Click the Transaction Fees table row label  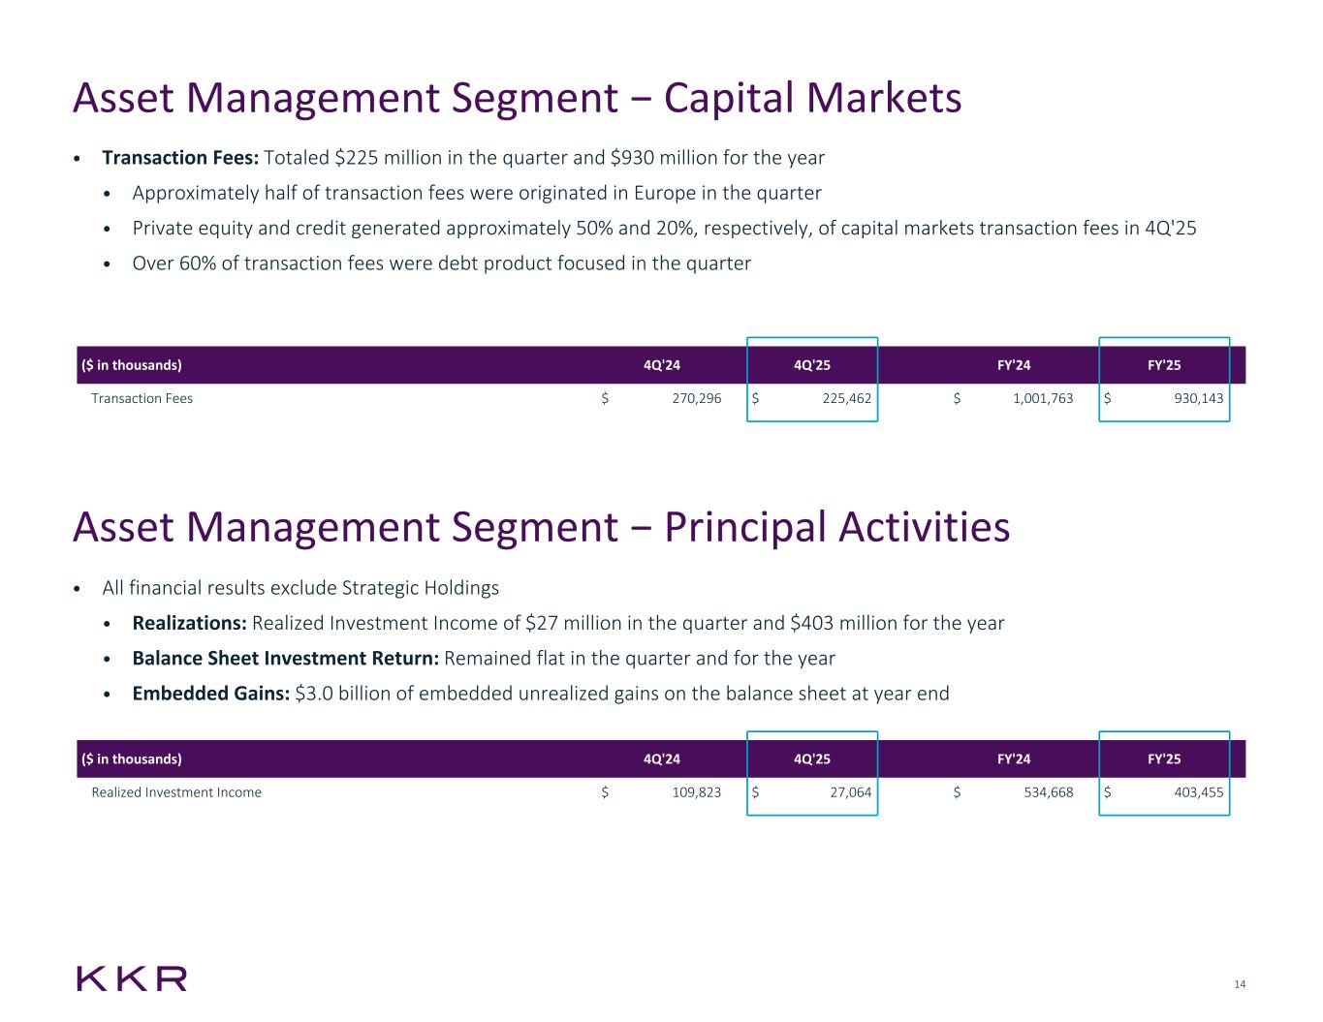coord(142,398)
